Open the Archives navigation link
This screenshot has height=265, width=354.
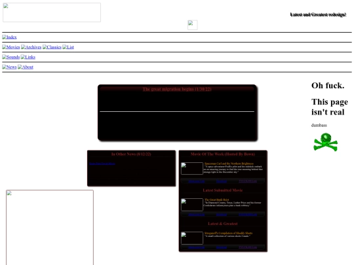(x=31, y=47)
